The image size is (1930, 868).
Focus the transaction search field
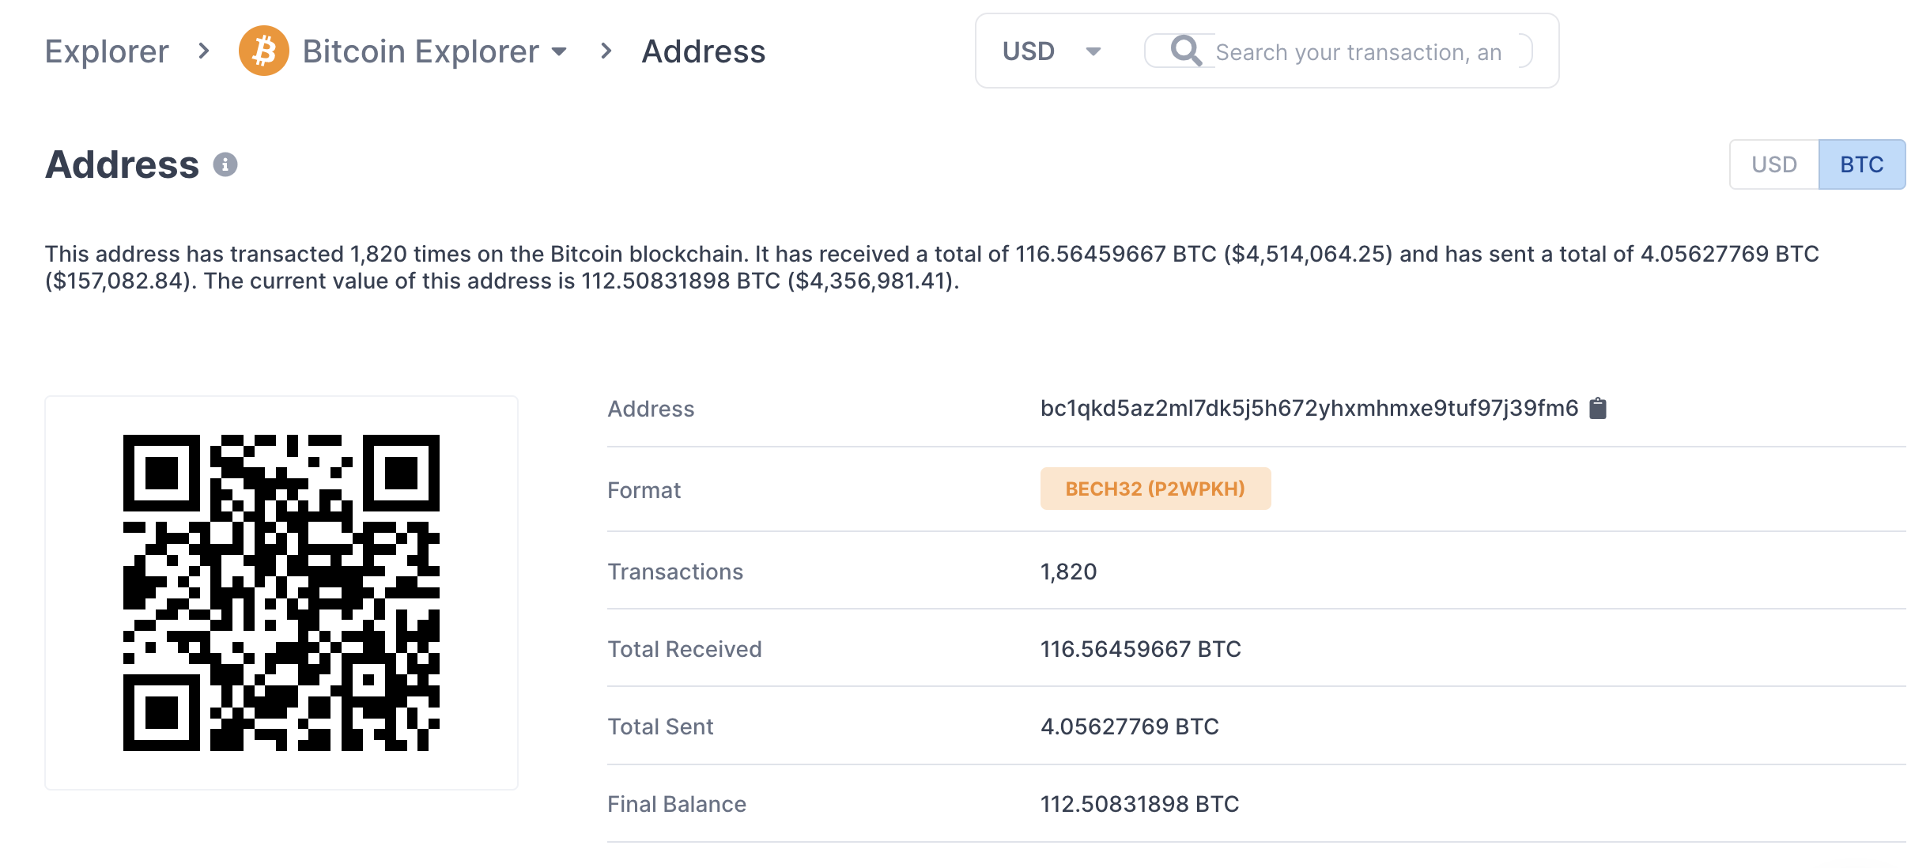(x=1358, y=52)
